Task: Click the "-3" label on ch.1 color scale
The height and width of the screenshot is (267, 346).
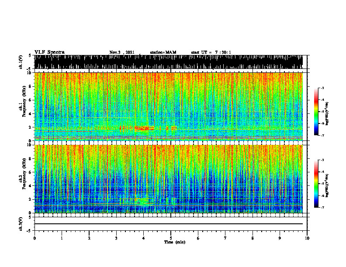Action: pos(322,88)
